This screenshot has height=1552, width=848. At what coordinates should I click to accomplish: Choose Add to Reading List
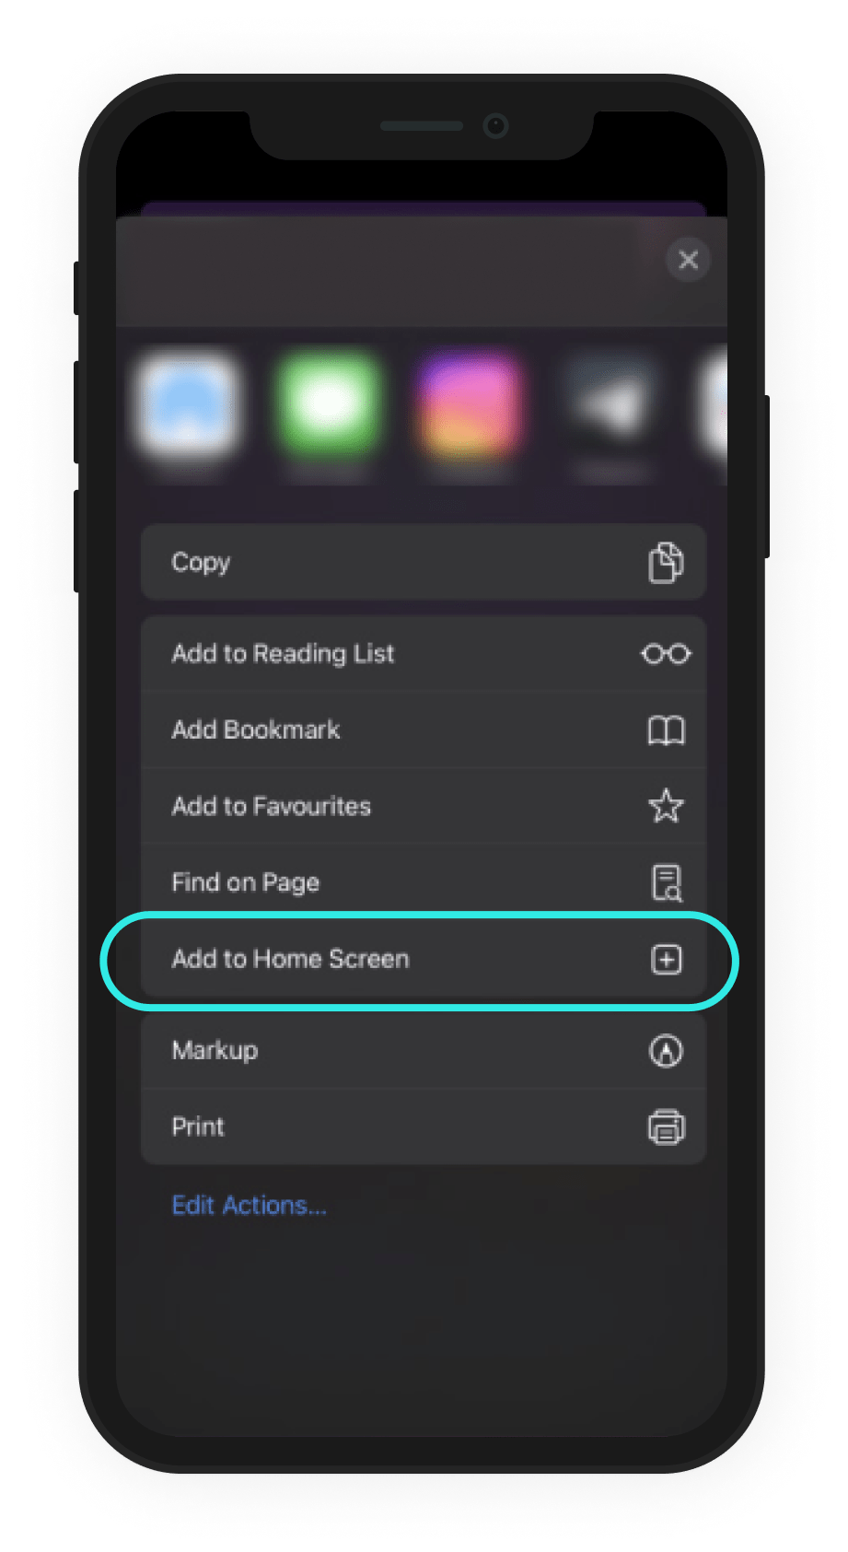click(424, 654)
